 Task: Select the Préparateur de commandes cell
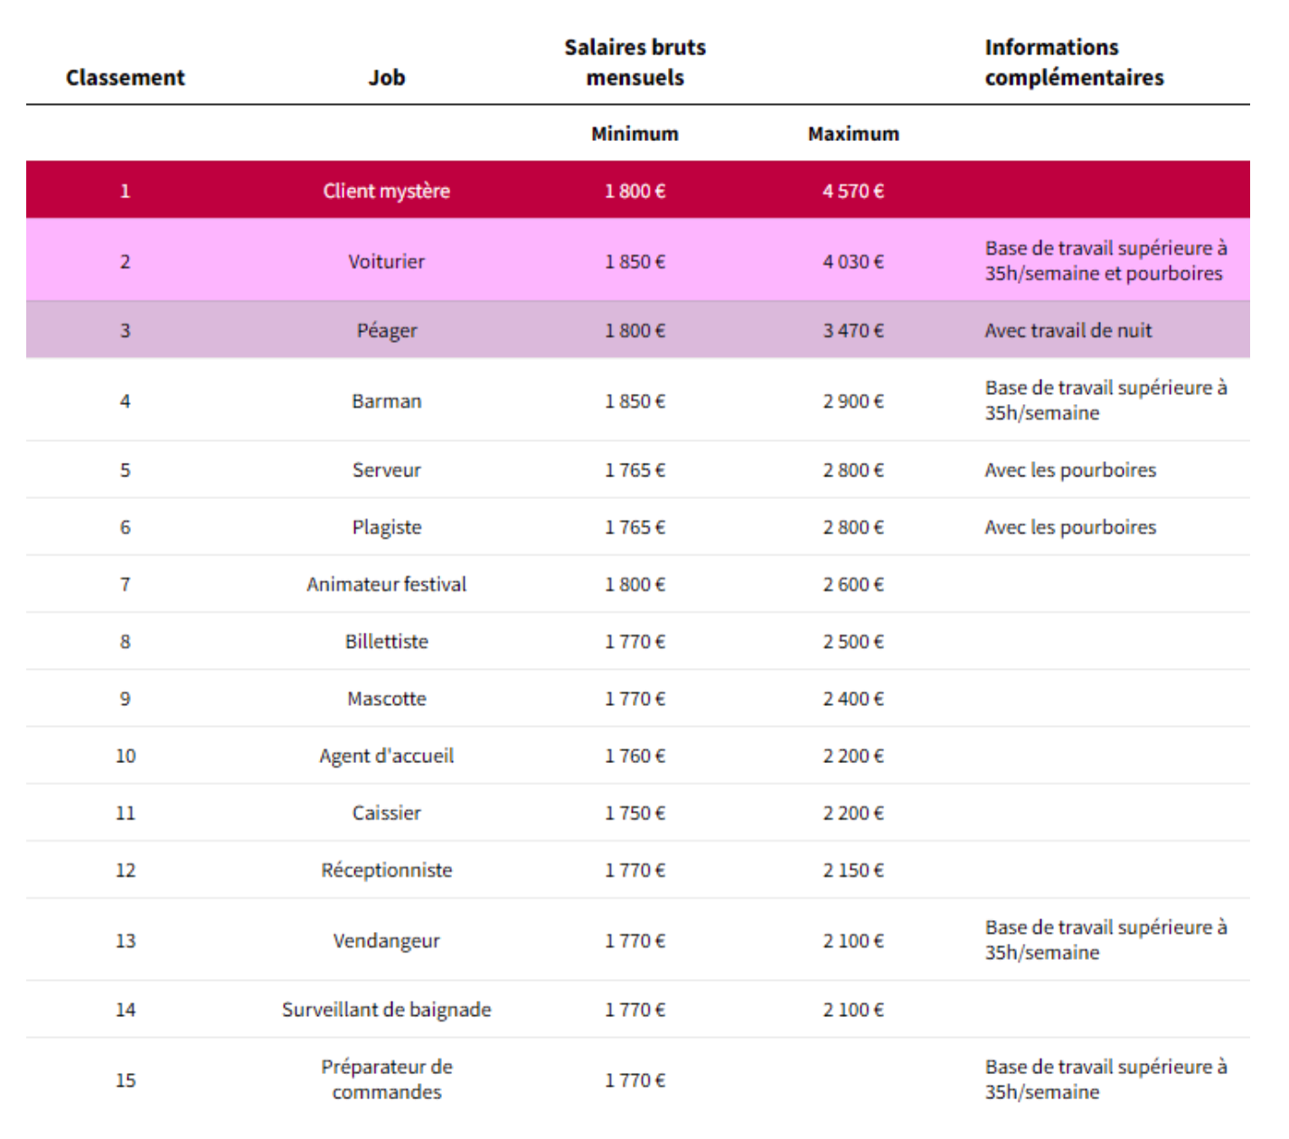pos(386,1079)
